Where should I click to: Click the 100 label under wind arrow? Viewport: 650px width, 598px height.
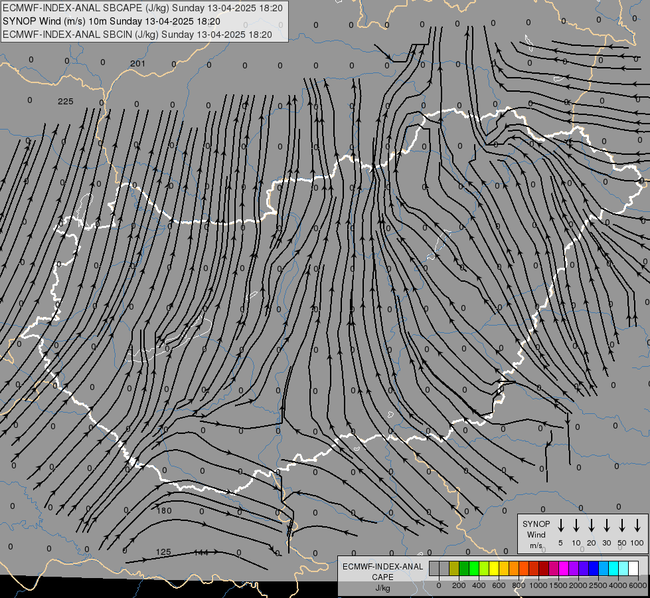637,543
